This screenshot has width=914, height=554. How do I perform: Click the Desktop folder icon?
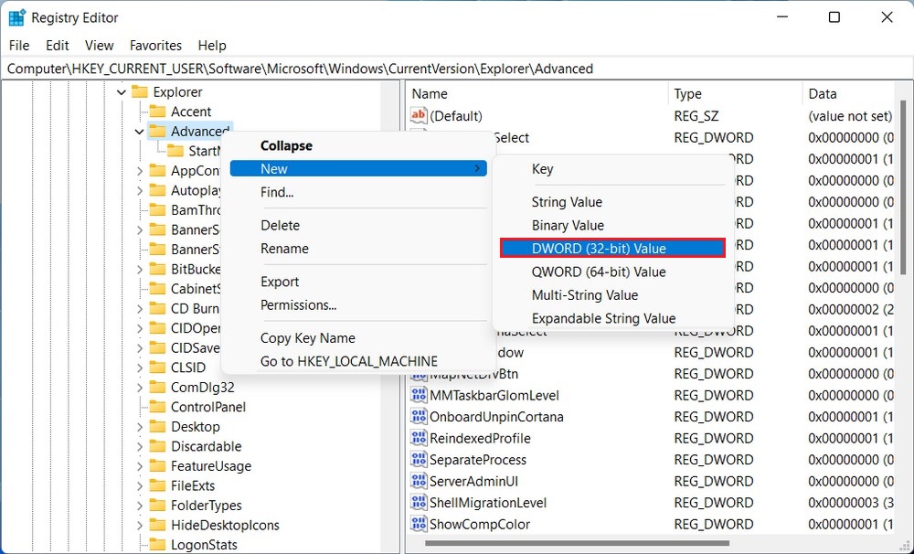coord(157,427)
